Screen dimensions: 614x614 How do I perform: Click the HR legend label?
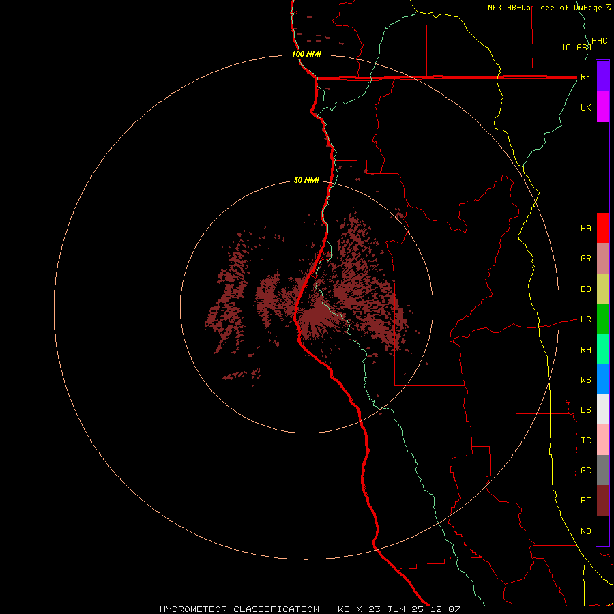(585, 319)
